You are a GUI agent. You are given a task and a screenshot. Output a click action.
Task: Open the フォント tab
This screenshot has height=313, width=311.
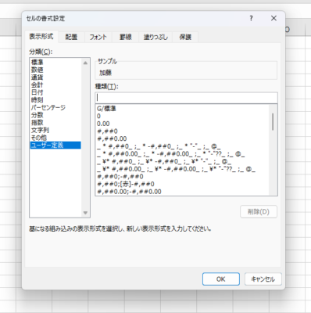(x=98, y=37)
